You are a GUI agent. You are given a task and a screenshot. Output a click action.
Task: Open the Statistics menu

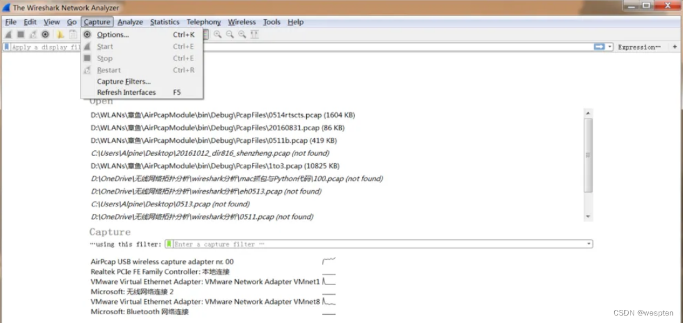click(x=164, y=22)
